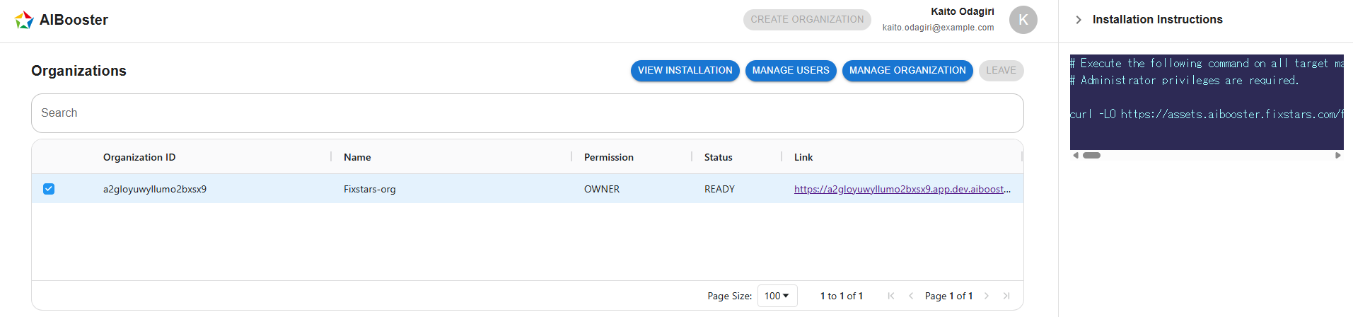Click the LEAVE button
Image resolution: width=1353 pixels, height=317 pixels.
1001,71
